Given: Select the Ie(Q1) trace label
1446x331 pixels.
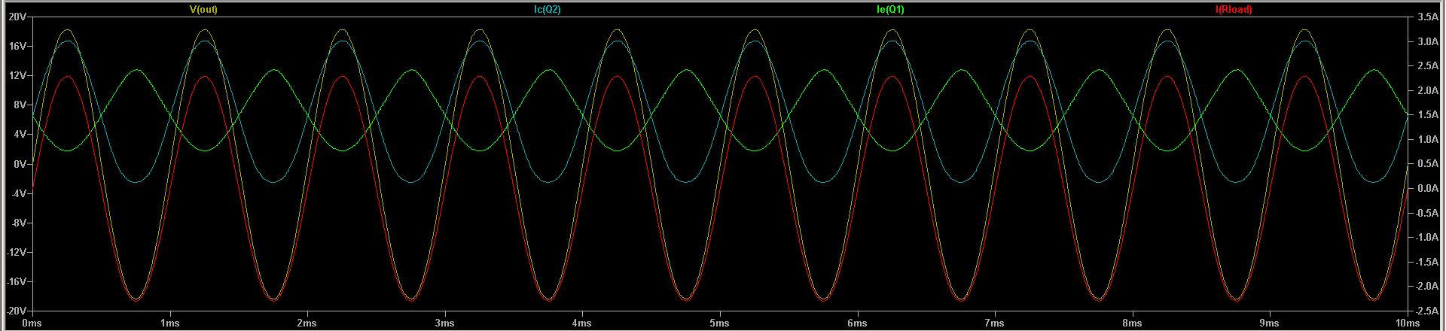Looking at the screenshot, I should coord(891,10).
